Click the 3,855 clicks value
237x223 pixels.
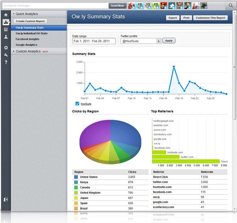[131, 177]
